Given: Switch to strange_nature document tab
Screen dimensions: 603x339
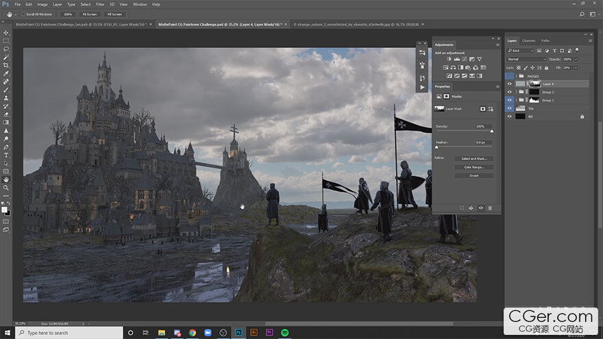Looking at the screenshot, I should 356,24.
